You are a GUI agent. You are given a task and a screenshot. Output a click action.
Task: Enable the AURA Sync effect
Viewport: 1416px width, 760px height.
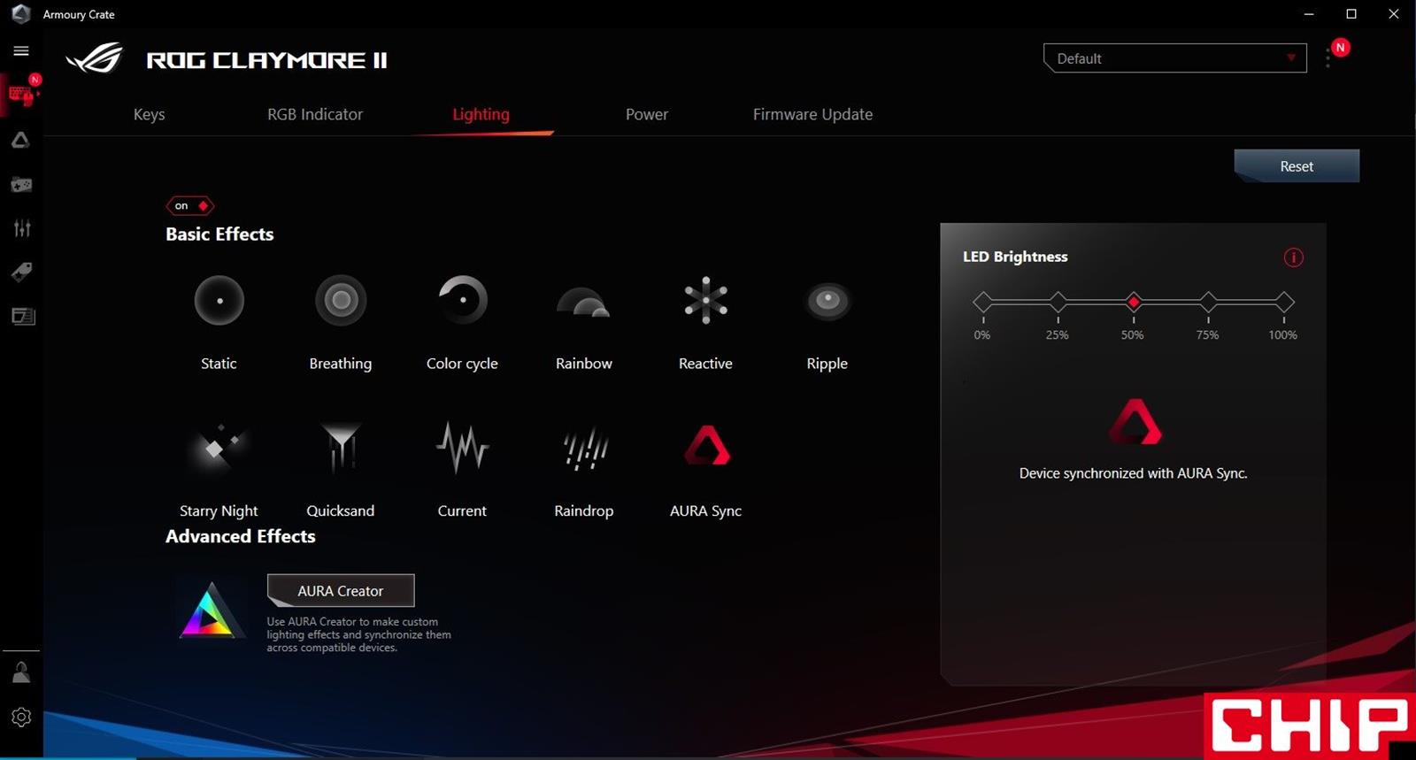coord(706,447)
